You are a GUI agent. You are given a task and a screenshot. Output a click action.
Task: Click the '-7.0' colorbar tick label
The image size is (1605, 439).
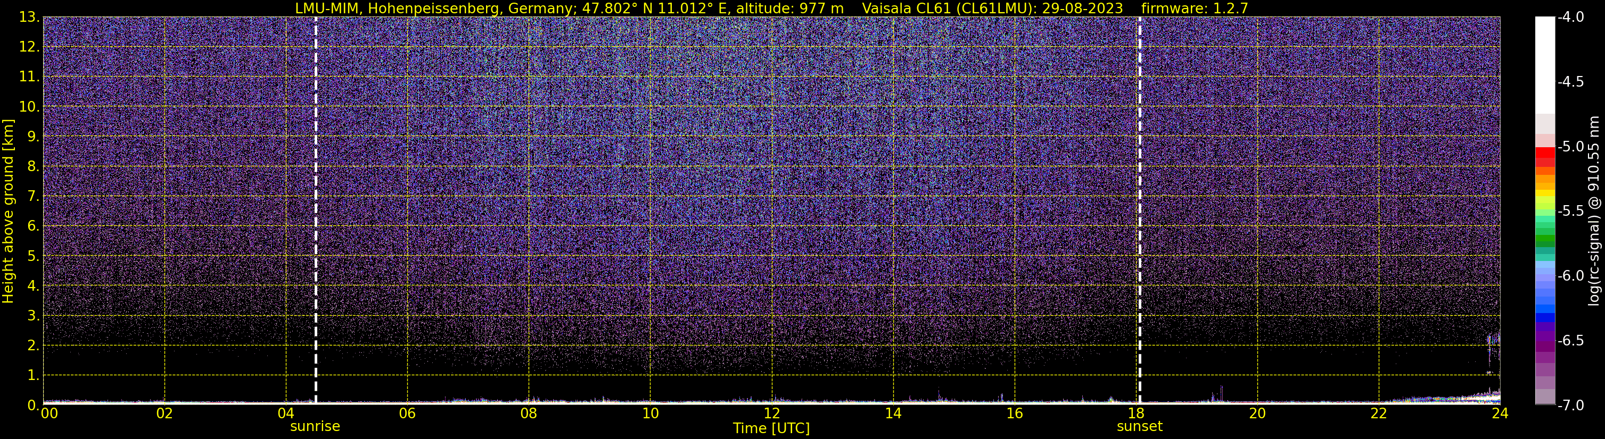click(1570, 406)
